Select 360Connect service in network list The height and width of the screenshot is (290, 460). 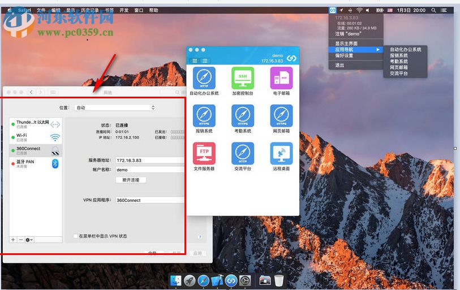coord(36,151)
